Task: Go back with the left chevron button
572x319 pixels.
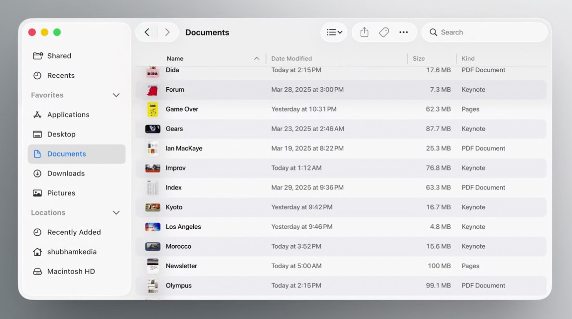Action: 147,32
